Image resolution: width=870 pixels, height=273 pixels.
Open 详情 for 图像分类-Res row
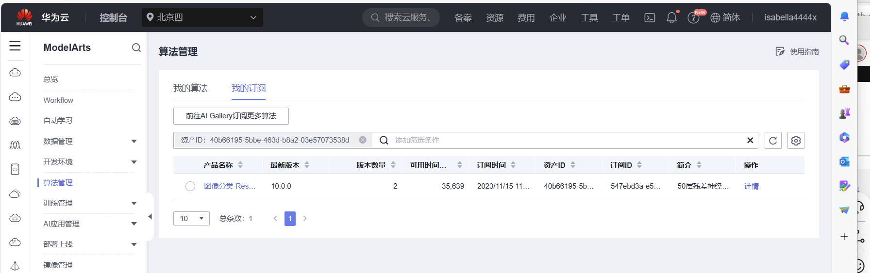click(752, 186)
